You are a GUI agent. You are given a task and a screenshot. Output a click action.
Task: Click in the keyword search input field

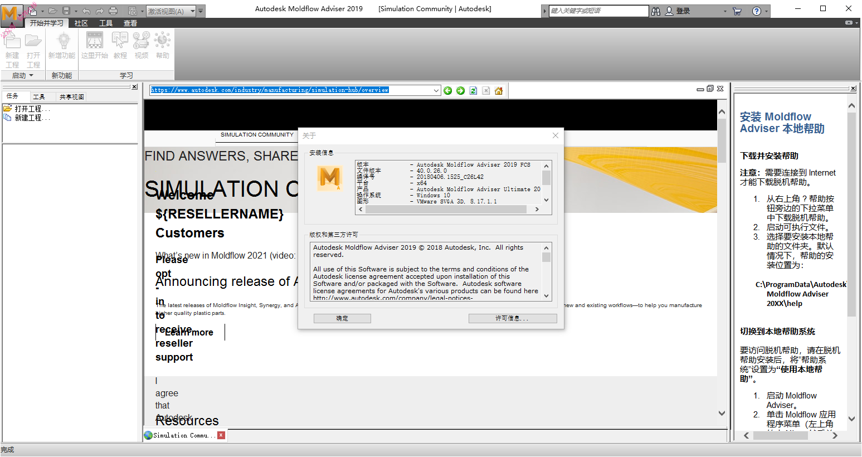coord(599,11)
